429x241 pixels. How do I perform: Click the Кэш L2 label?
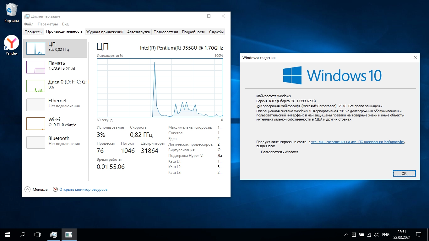point(175,167)
